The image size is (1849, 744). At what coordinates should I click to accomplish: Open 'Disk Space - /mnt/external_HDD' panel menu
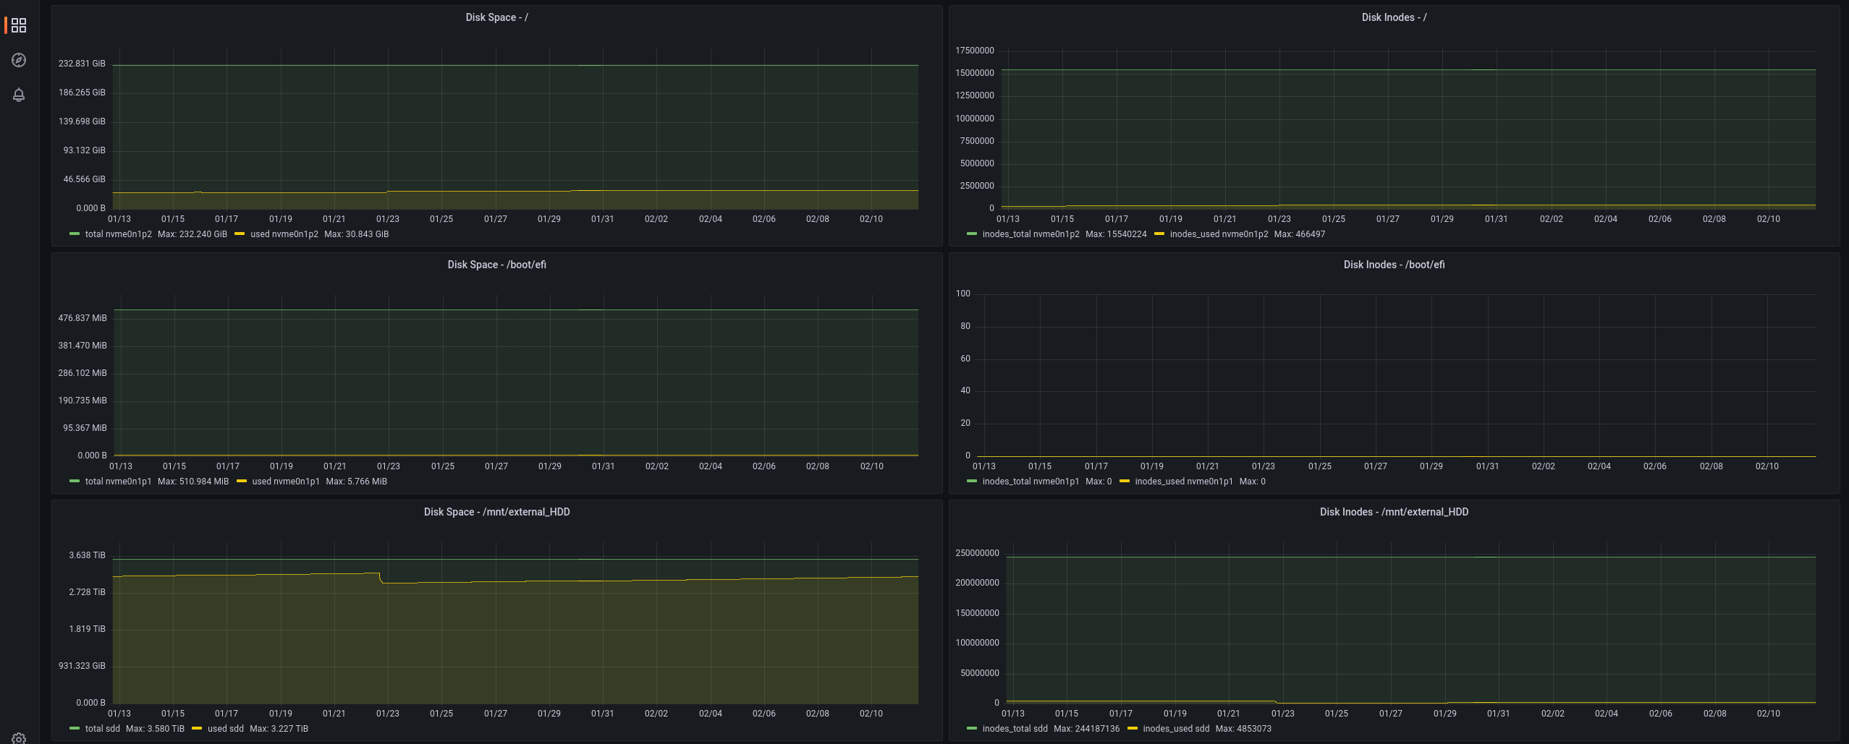(x=496, y=512)
